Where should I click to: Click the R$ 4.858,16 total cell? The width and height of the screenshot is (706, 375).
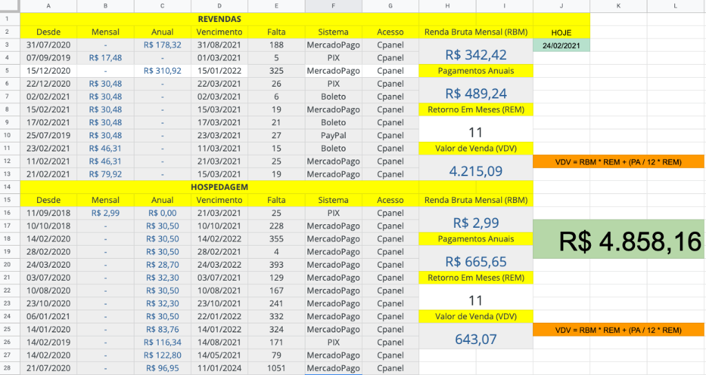click(x=619, y=239)
